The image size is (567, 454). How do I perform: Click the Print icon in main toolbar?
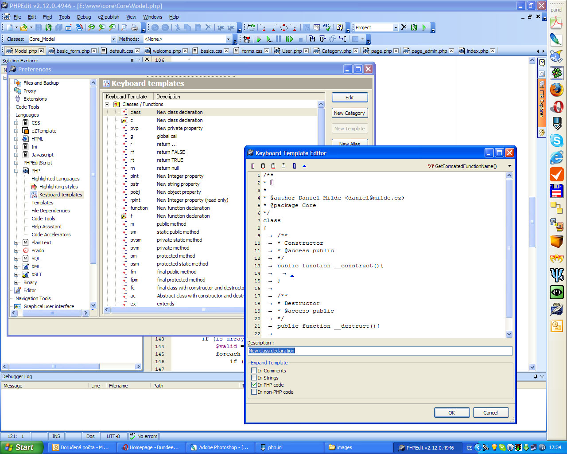pos(135,27)
